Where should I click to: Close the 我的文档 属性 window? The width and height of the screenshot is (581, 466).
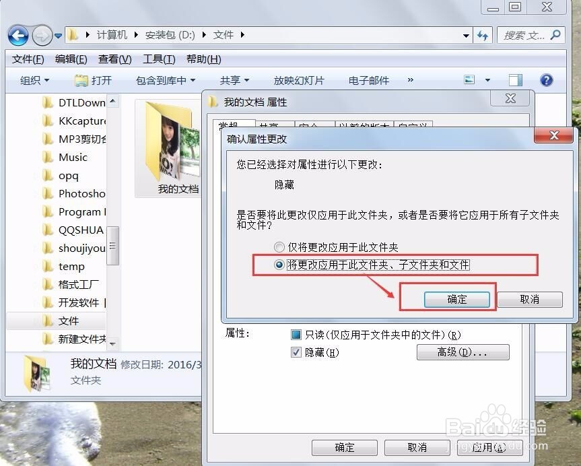pos(510,98)
